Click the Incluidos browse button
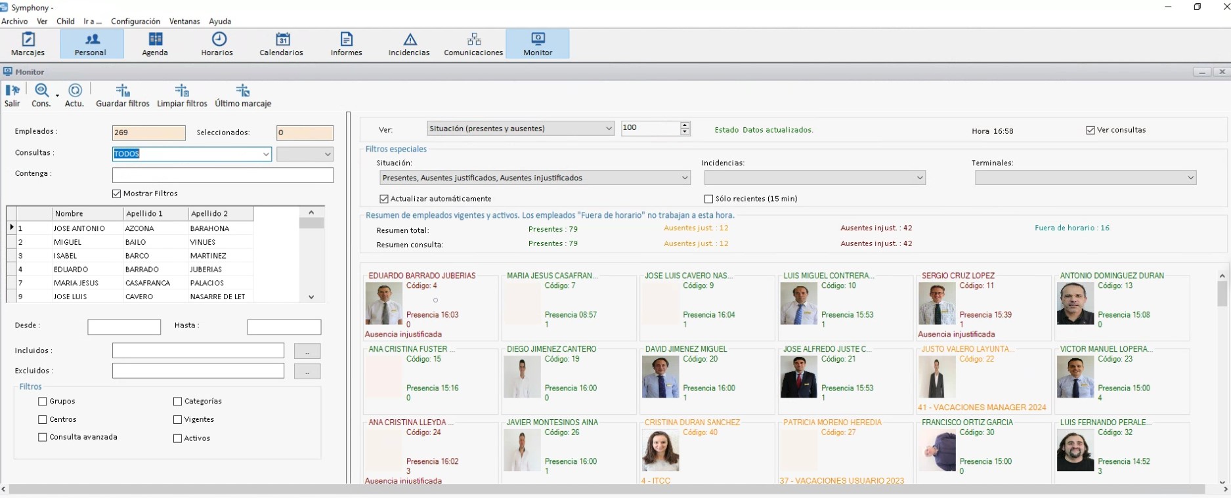Viewport: 1231px width, 498px height. tap(307, 351)
